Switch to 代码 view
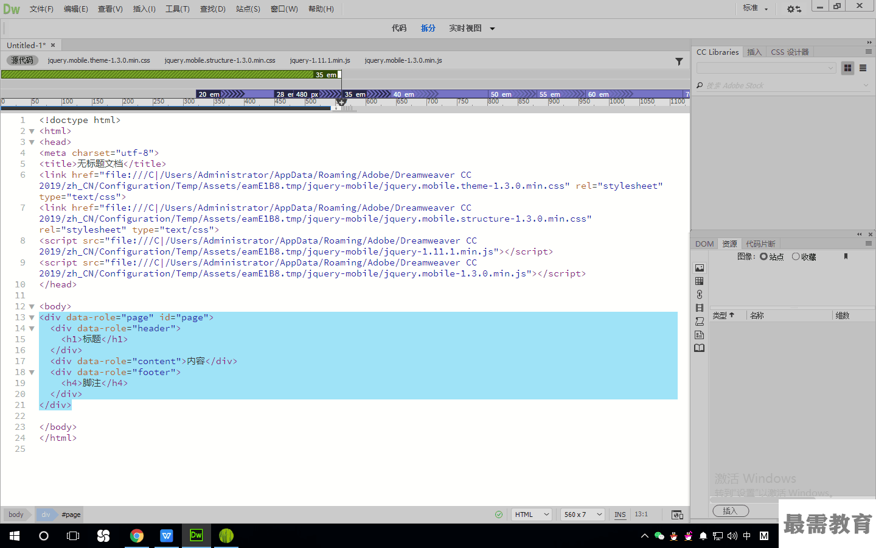Viewport: 876px width, 548px height. 399,28
